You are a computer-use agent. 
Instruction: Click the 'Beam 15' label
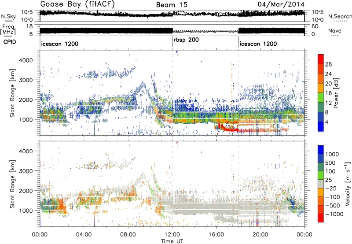tap(172, 5)
